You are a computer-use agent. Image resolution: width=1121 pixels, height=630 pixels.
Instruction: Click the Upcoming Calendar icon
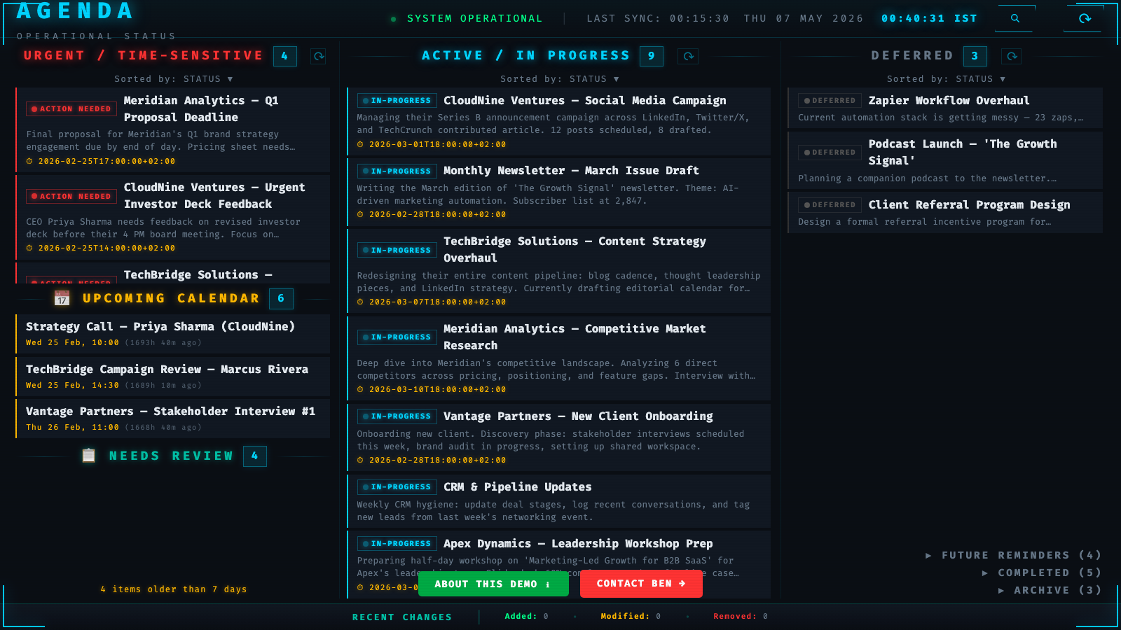[x=62, y=298]
